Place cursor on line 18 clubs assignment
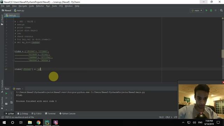 [x=28, y=69]
